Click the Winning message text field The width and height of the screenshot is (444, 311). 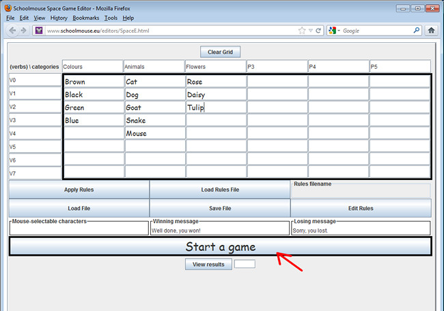(x=220, y=231)
